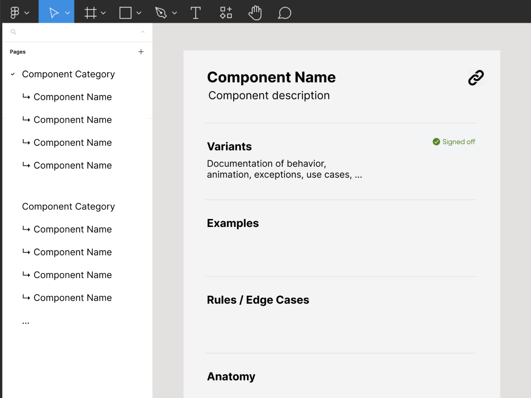Select the Comment tool

(x=284, y=13)
